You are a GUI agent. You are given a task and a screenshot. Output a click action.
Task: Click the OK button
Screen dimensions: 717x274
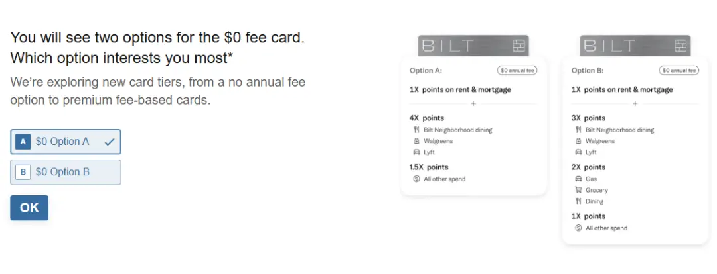tap(29, 208)
